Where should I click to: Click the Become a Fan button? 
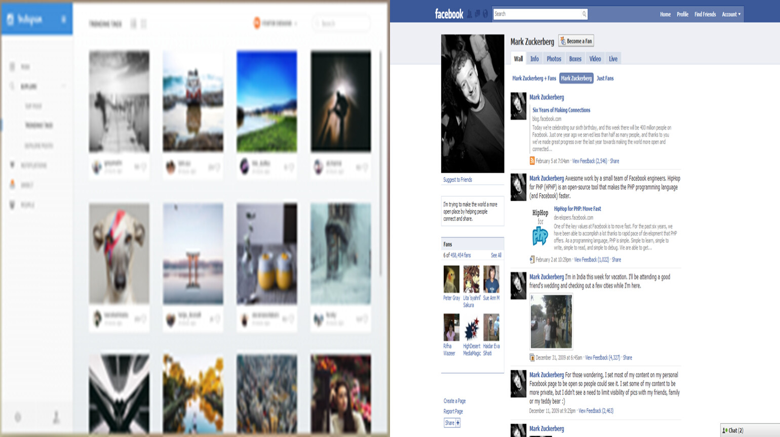[x=576, y=41]
